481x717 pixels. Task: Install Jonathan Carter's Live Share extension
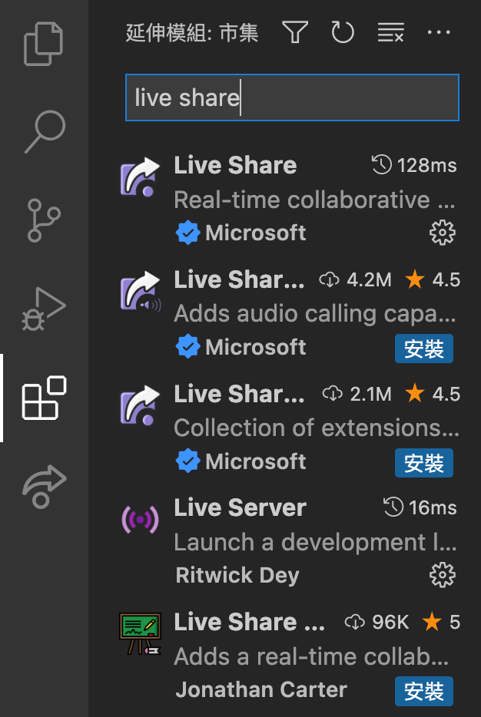(424, 691)
